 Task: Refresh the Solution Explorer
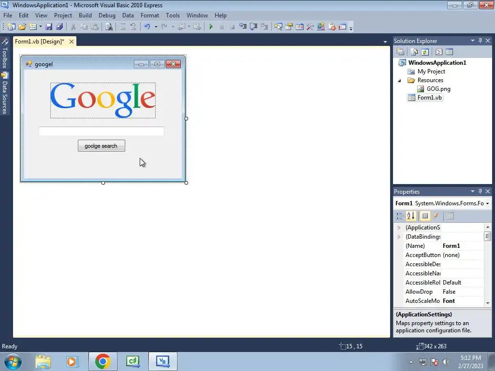point(425,52)
